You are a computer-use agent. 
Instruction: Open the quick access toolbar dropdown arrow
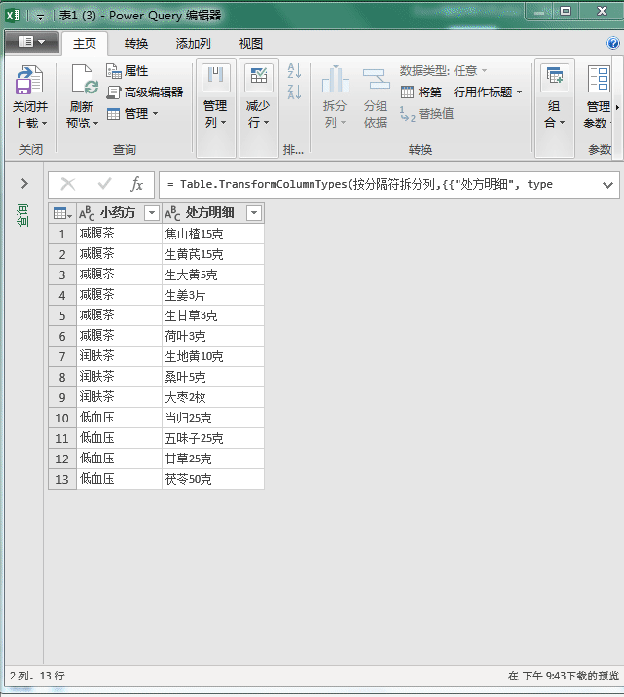tap(41, 17)
